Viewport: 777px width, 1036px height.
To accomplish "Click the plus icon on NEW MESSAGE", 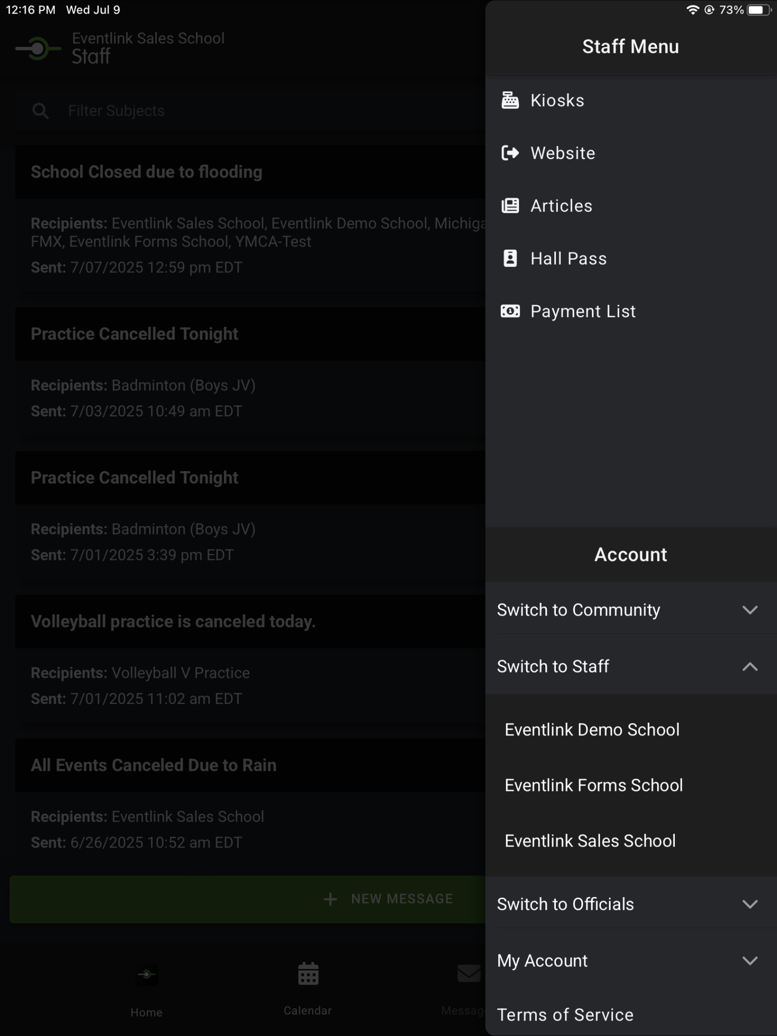I will (330, 899).
